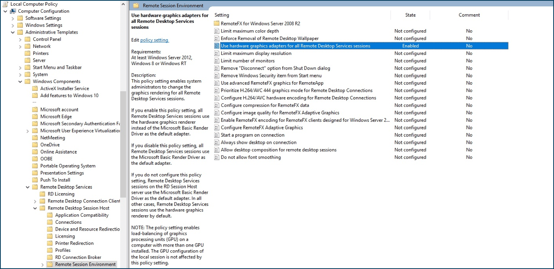Click the policy icon for Do not allow font smoothing
The height and width of the screenshot is (269, 554).
point(216,157)
